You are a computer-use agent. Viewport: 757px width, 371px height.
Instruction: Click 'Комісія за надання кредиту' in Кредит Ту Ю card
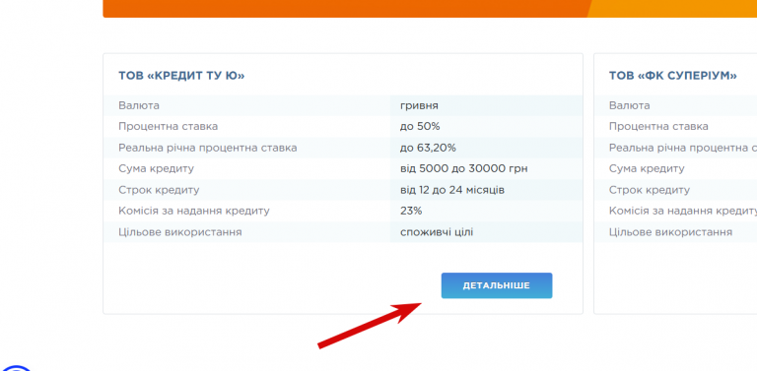194,211
